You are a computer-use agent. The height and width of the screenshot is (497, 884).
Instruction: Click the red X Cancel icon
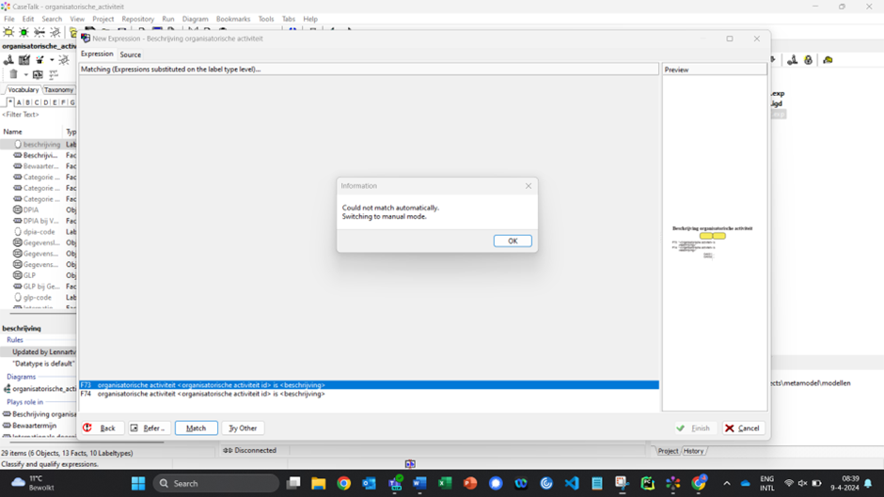(x=730, y=428)
